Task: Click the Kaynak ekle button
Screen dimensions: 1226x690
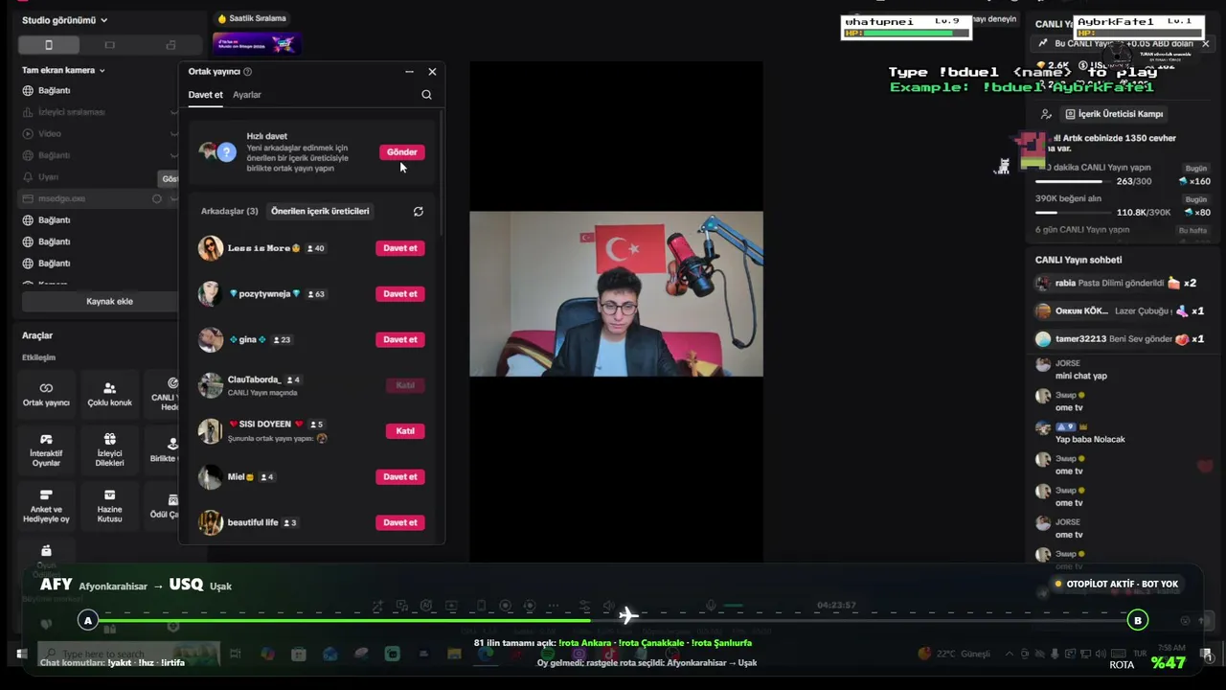Action: point(109,301)
